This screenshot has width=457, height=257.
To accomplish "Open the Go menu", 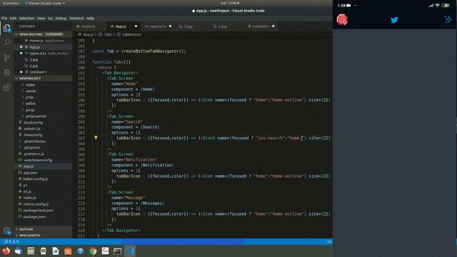I will [x=51, y=18].
